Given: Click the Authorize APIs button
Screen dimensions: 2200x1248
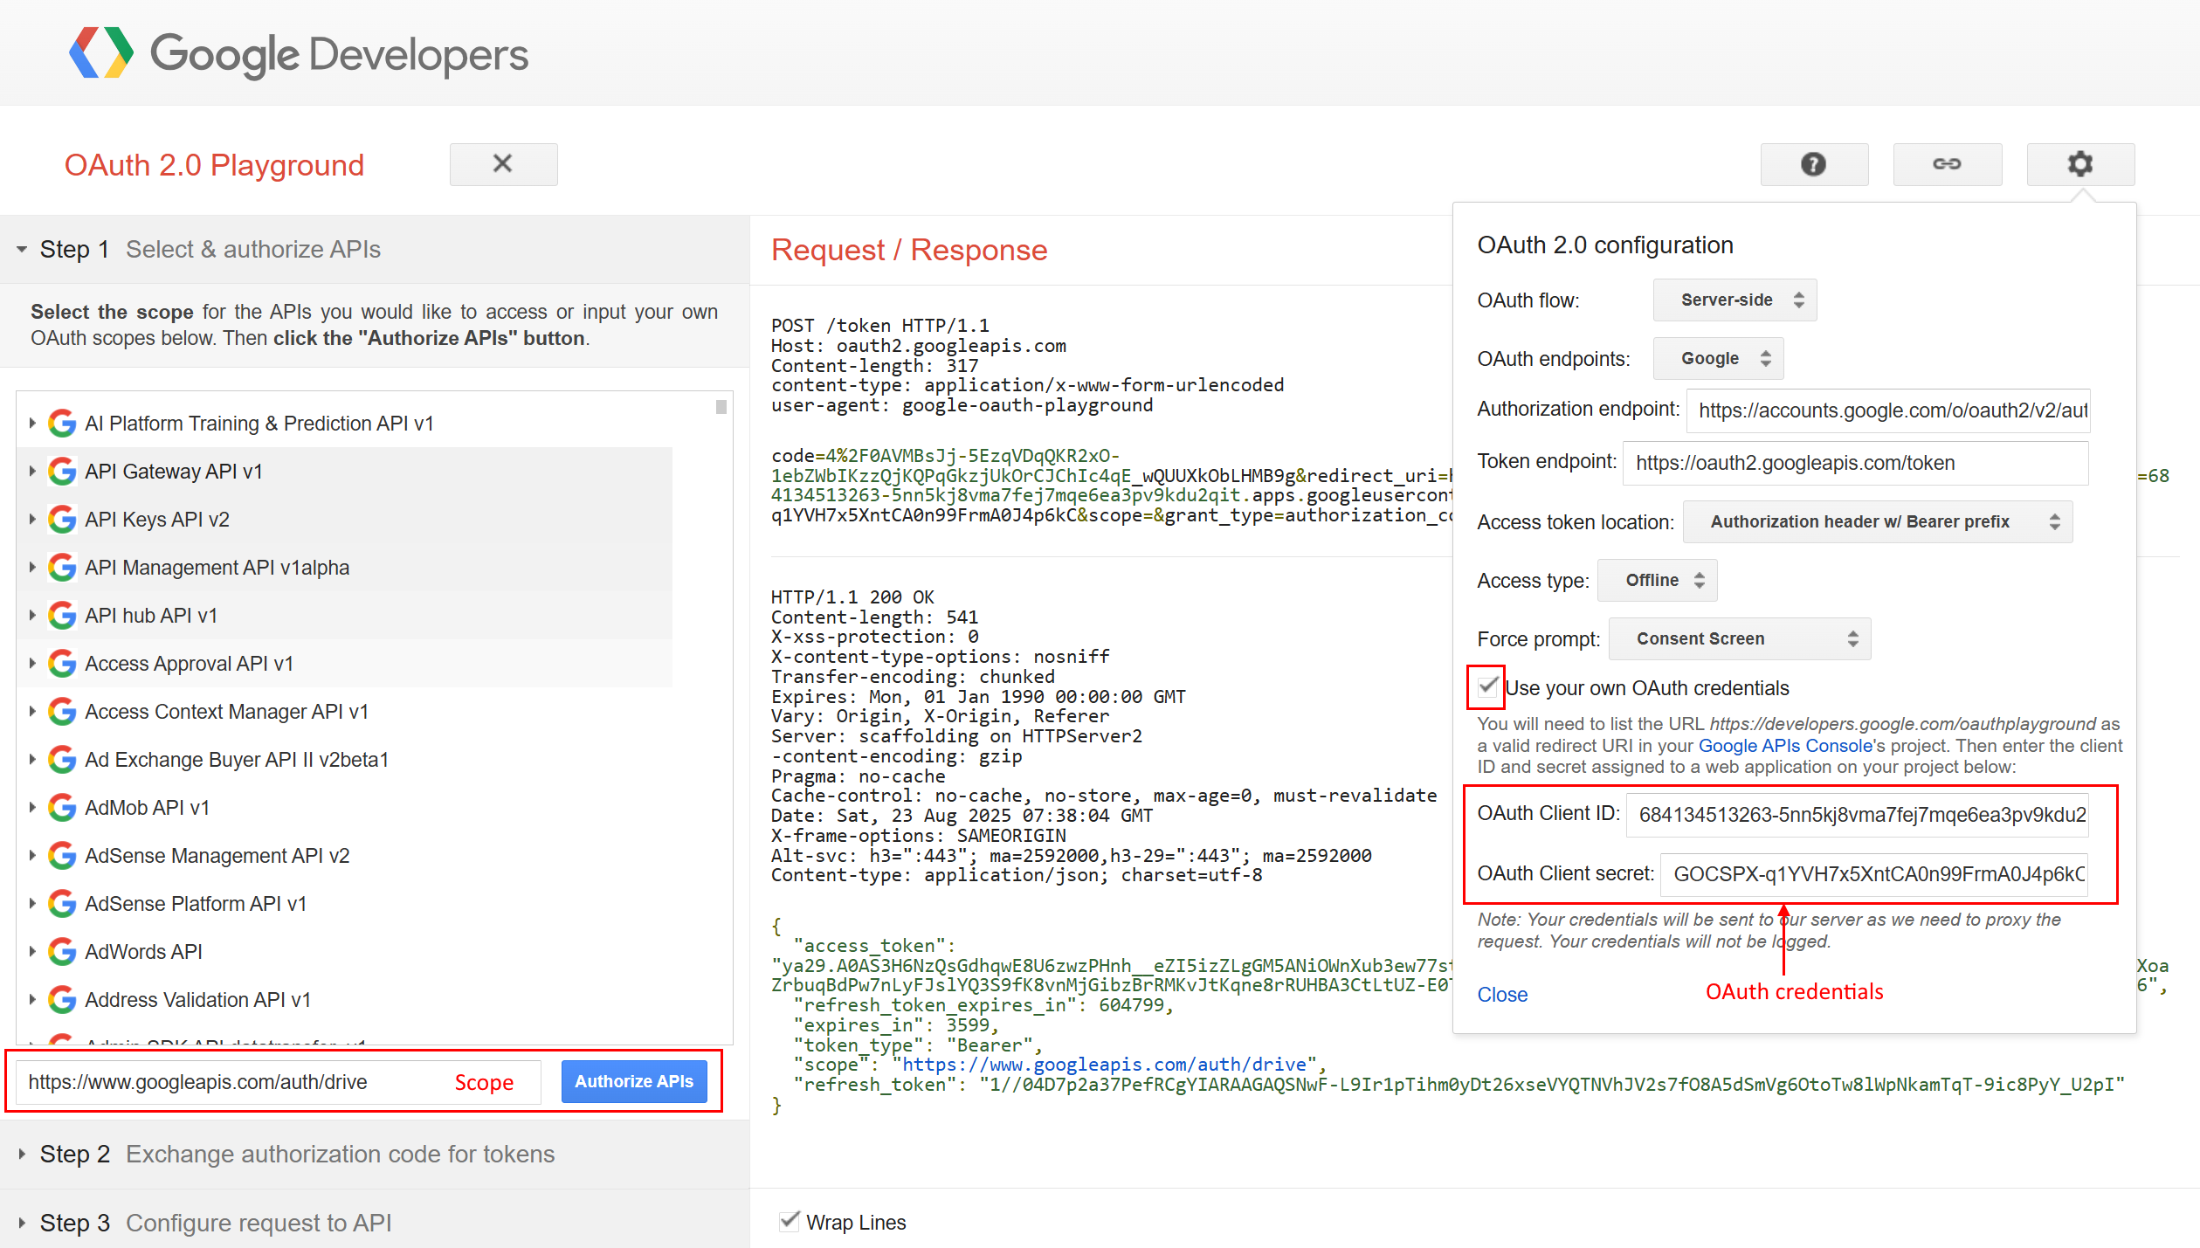Looking at the screenshot, I should [634, 1082].
